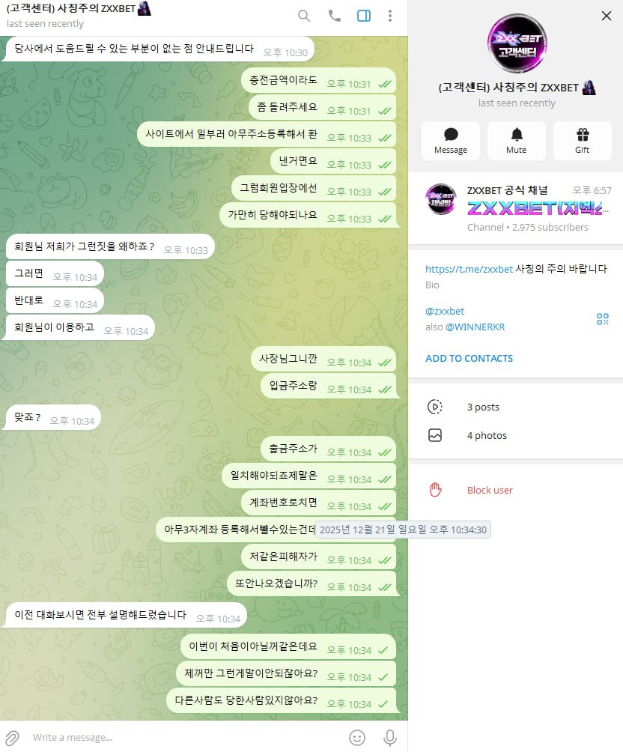Viewport: 623px width, 752px height.
Task: Click the @zxxbet username
Action: click(x=445, y=311)
